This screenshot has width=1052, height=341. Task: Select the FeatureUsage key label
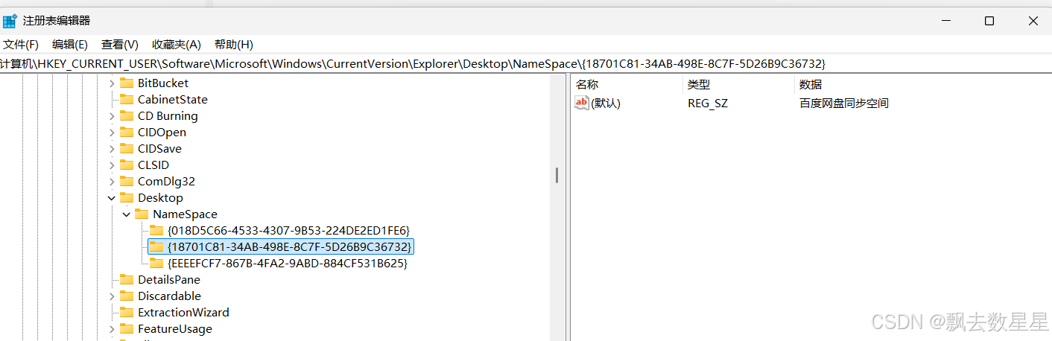(175, 329)
